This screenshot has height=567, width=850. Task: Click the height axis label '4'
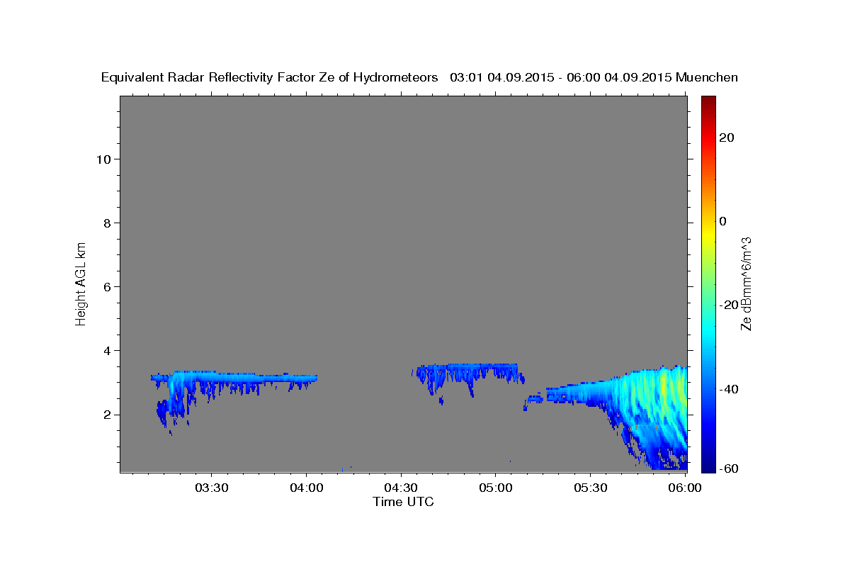pos(106,350)
